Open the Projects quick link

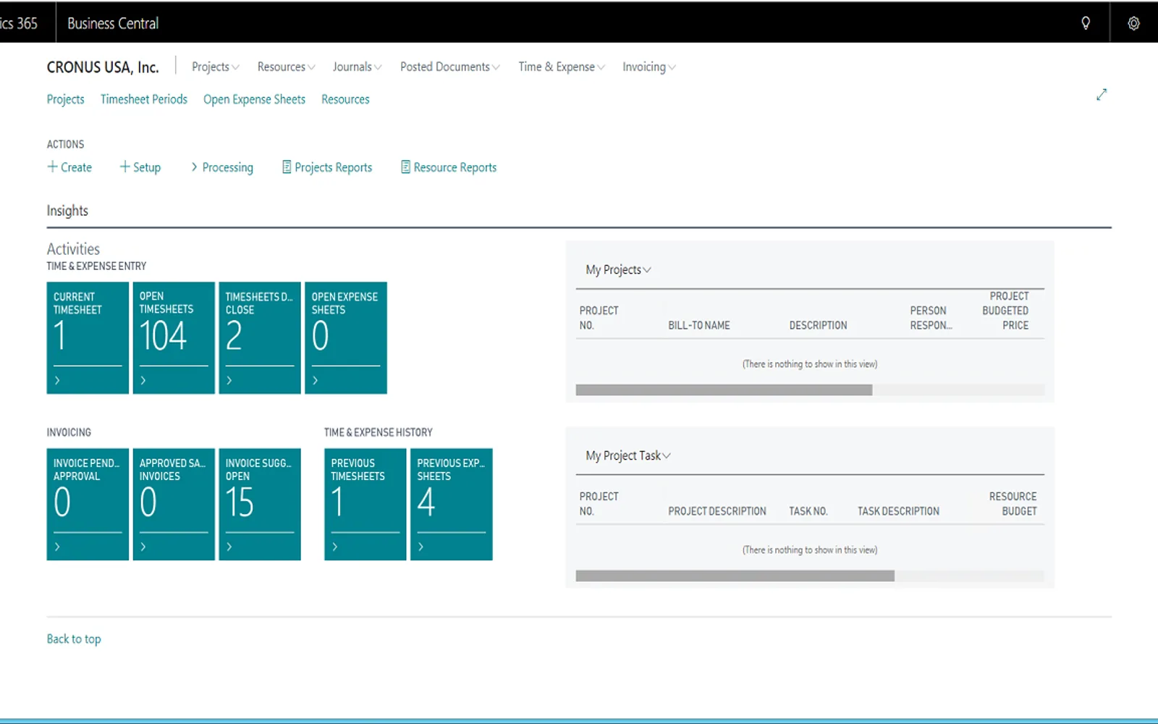65,99
